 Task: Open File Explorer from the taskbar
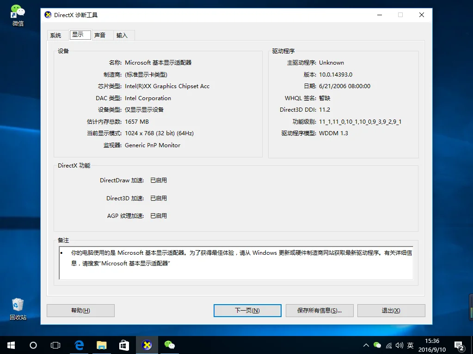coord(101,345)
